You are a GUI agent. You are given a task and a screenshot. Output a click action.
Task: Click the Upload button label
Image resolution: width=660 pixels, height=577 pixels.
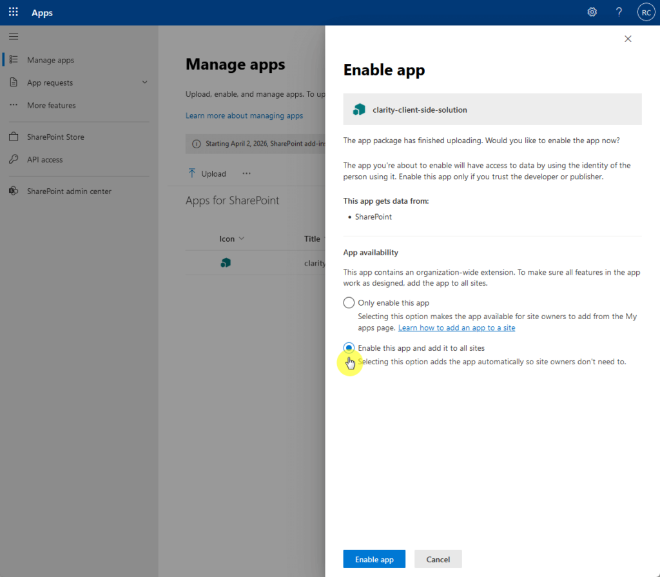tap(213, 173)
